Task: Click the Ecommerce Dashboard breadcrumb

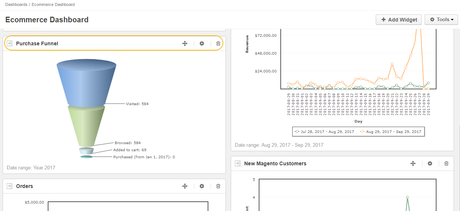Action: click(x=53, y=4)
